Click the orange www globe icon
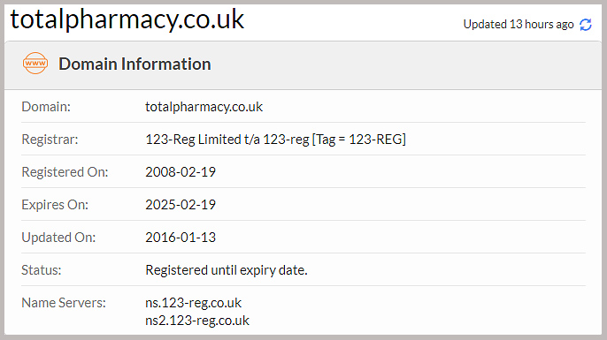The height and width of the screenshot is (340, 607). [35, 63]
